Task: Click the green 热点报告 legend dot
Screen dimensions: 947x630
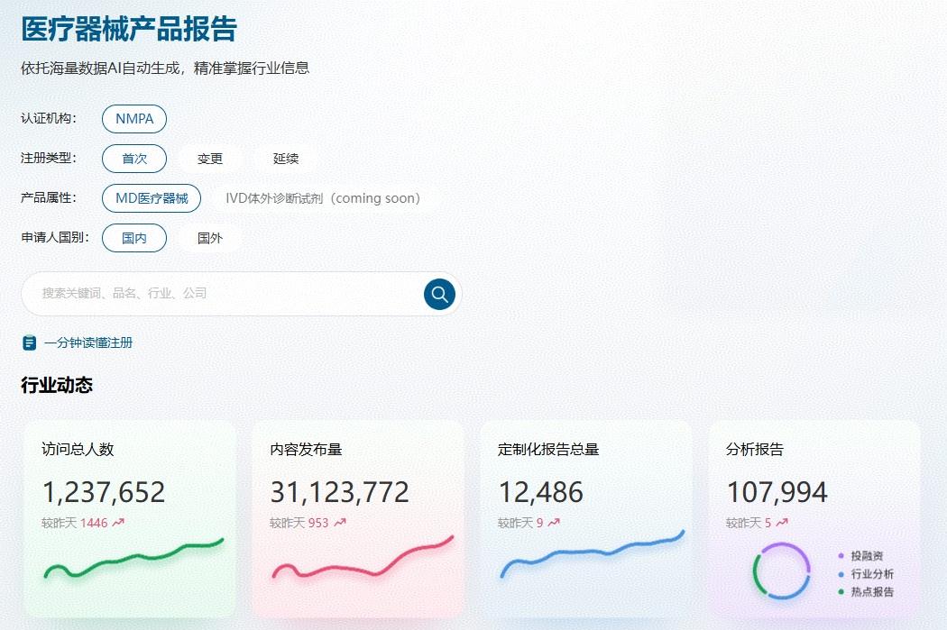Action: pos(841,592)
